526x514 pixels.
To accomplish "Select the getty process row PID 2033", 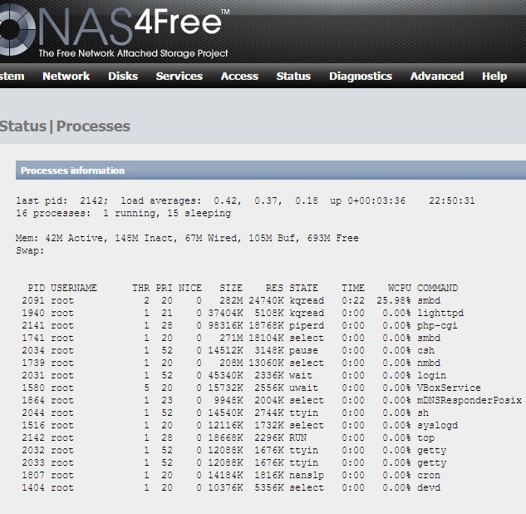I will 234,462.
